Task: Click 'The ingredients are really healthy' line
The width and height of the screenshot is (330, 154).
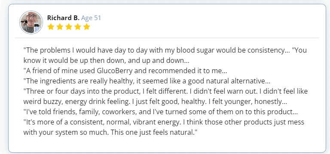Action: (147, 81)
